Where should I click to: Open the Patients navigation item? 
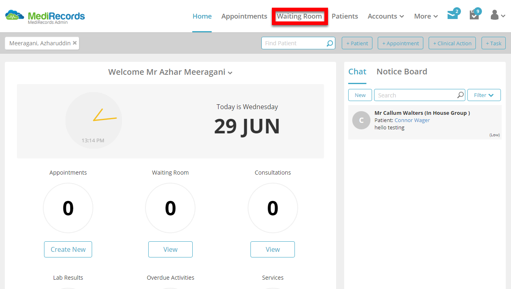(x=345, y=16)
